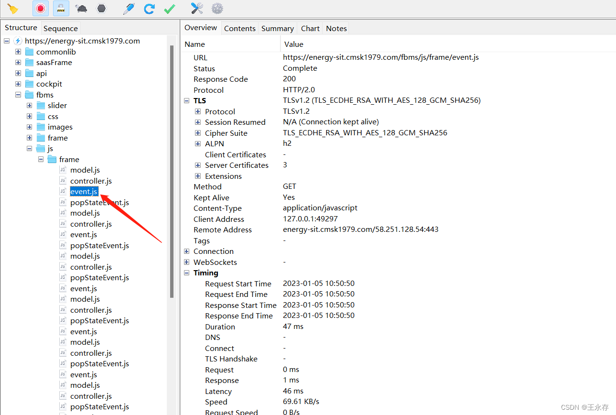Collapse the fbms folder in the tree
This screenshot has width=616, height=415.
click(18, 95)
